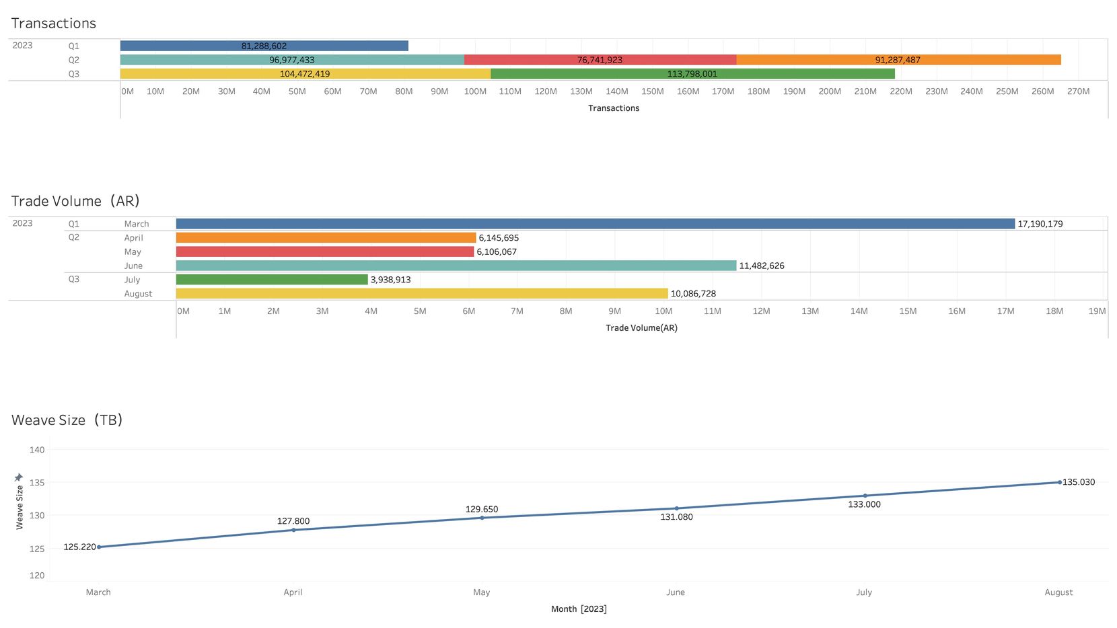Click the Trade Volume(AR) axis title
1117x628 pixels.
[x=641, y=328]
